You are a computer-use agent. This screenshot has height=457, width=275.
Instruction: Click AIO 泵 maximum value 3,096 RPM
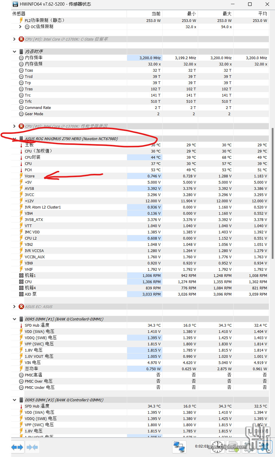click(222, 294)
